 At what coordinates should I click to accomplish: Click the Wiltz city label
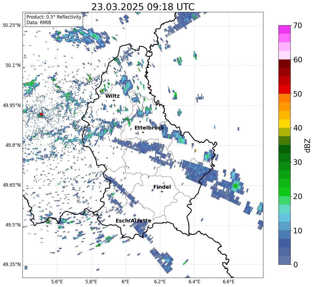coord(112,96)
